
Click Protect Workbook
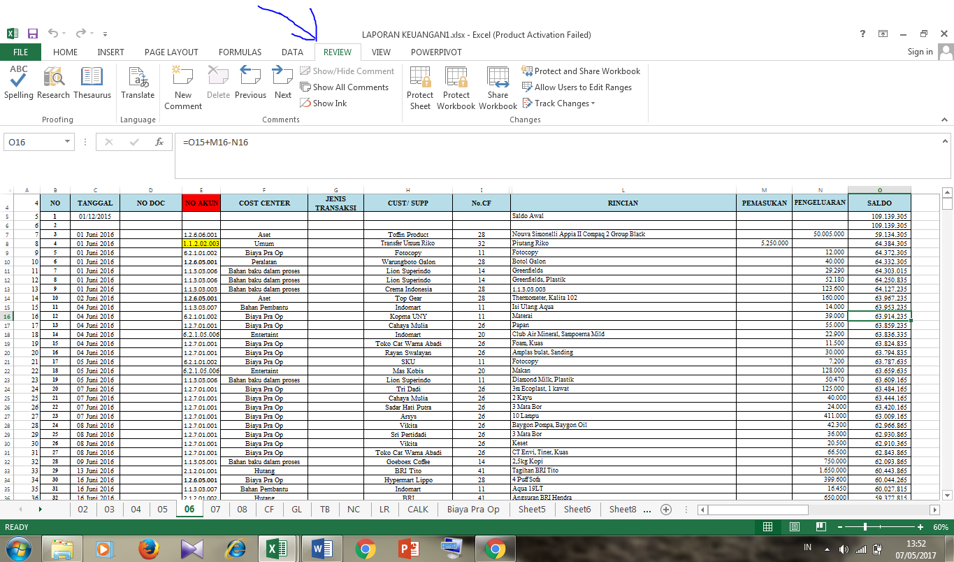456,87
